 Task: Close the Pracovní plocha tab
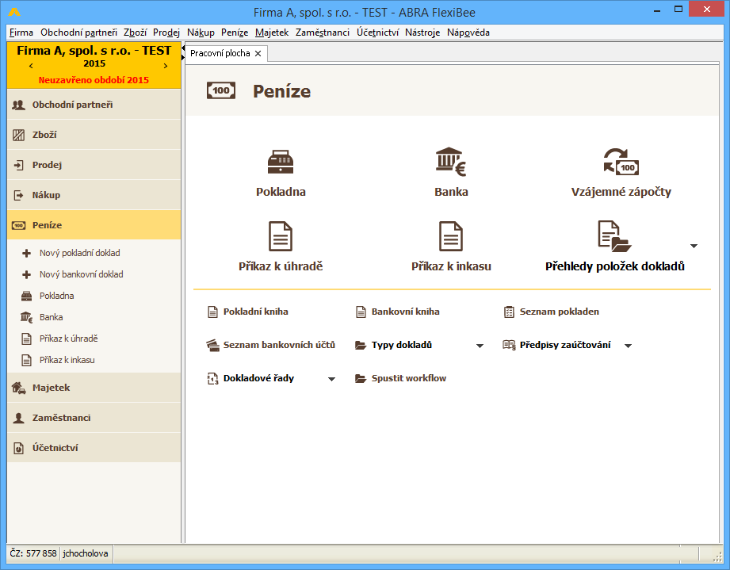pyautogui.click(x=258, y=53)
